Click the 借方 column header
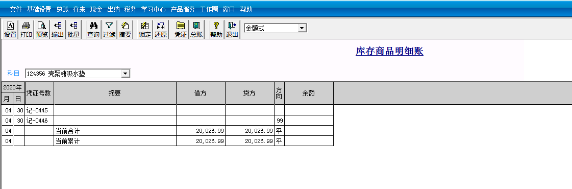Screen dimensions: 572x189 click(201, 93)
